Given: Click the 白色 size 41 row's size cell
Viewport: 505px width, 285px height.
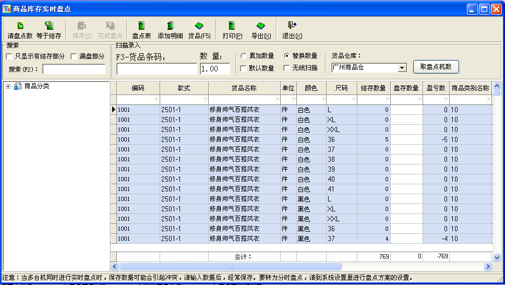Looking at the screenshot, I should pyautogui.click(x=341, y=189).
